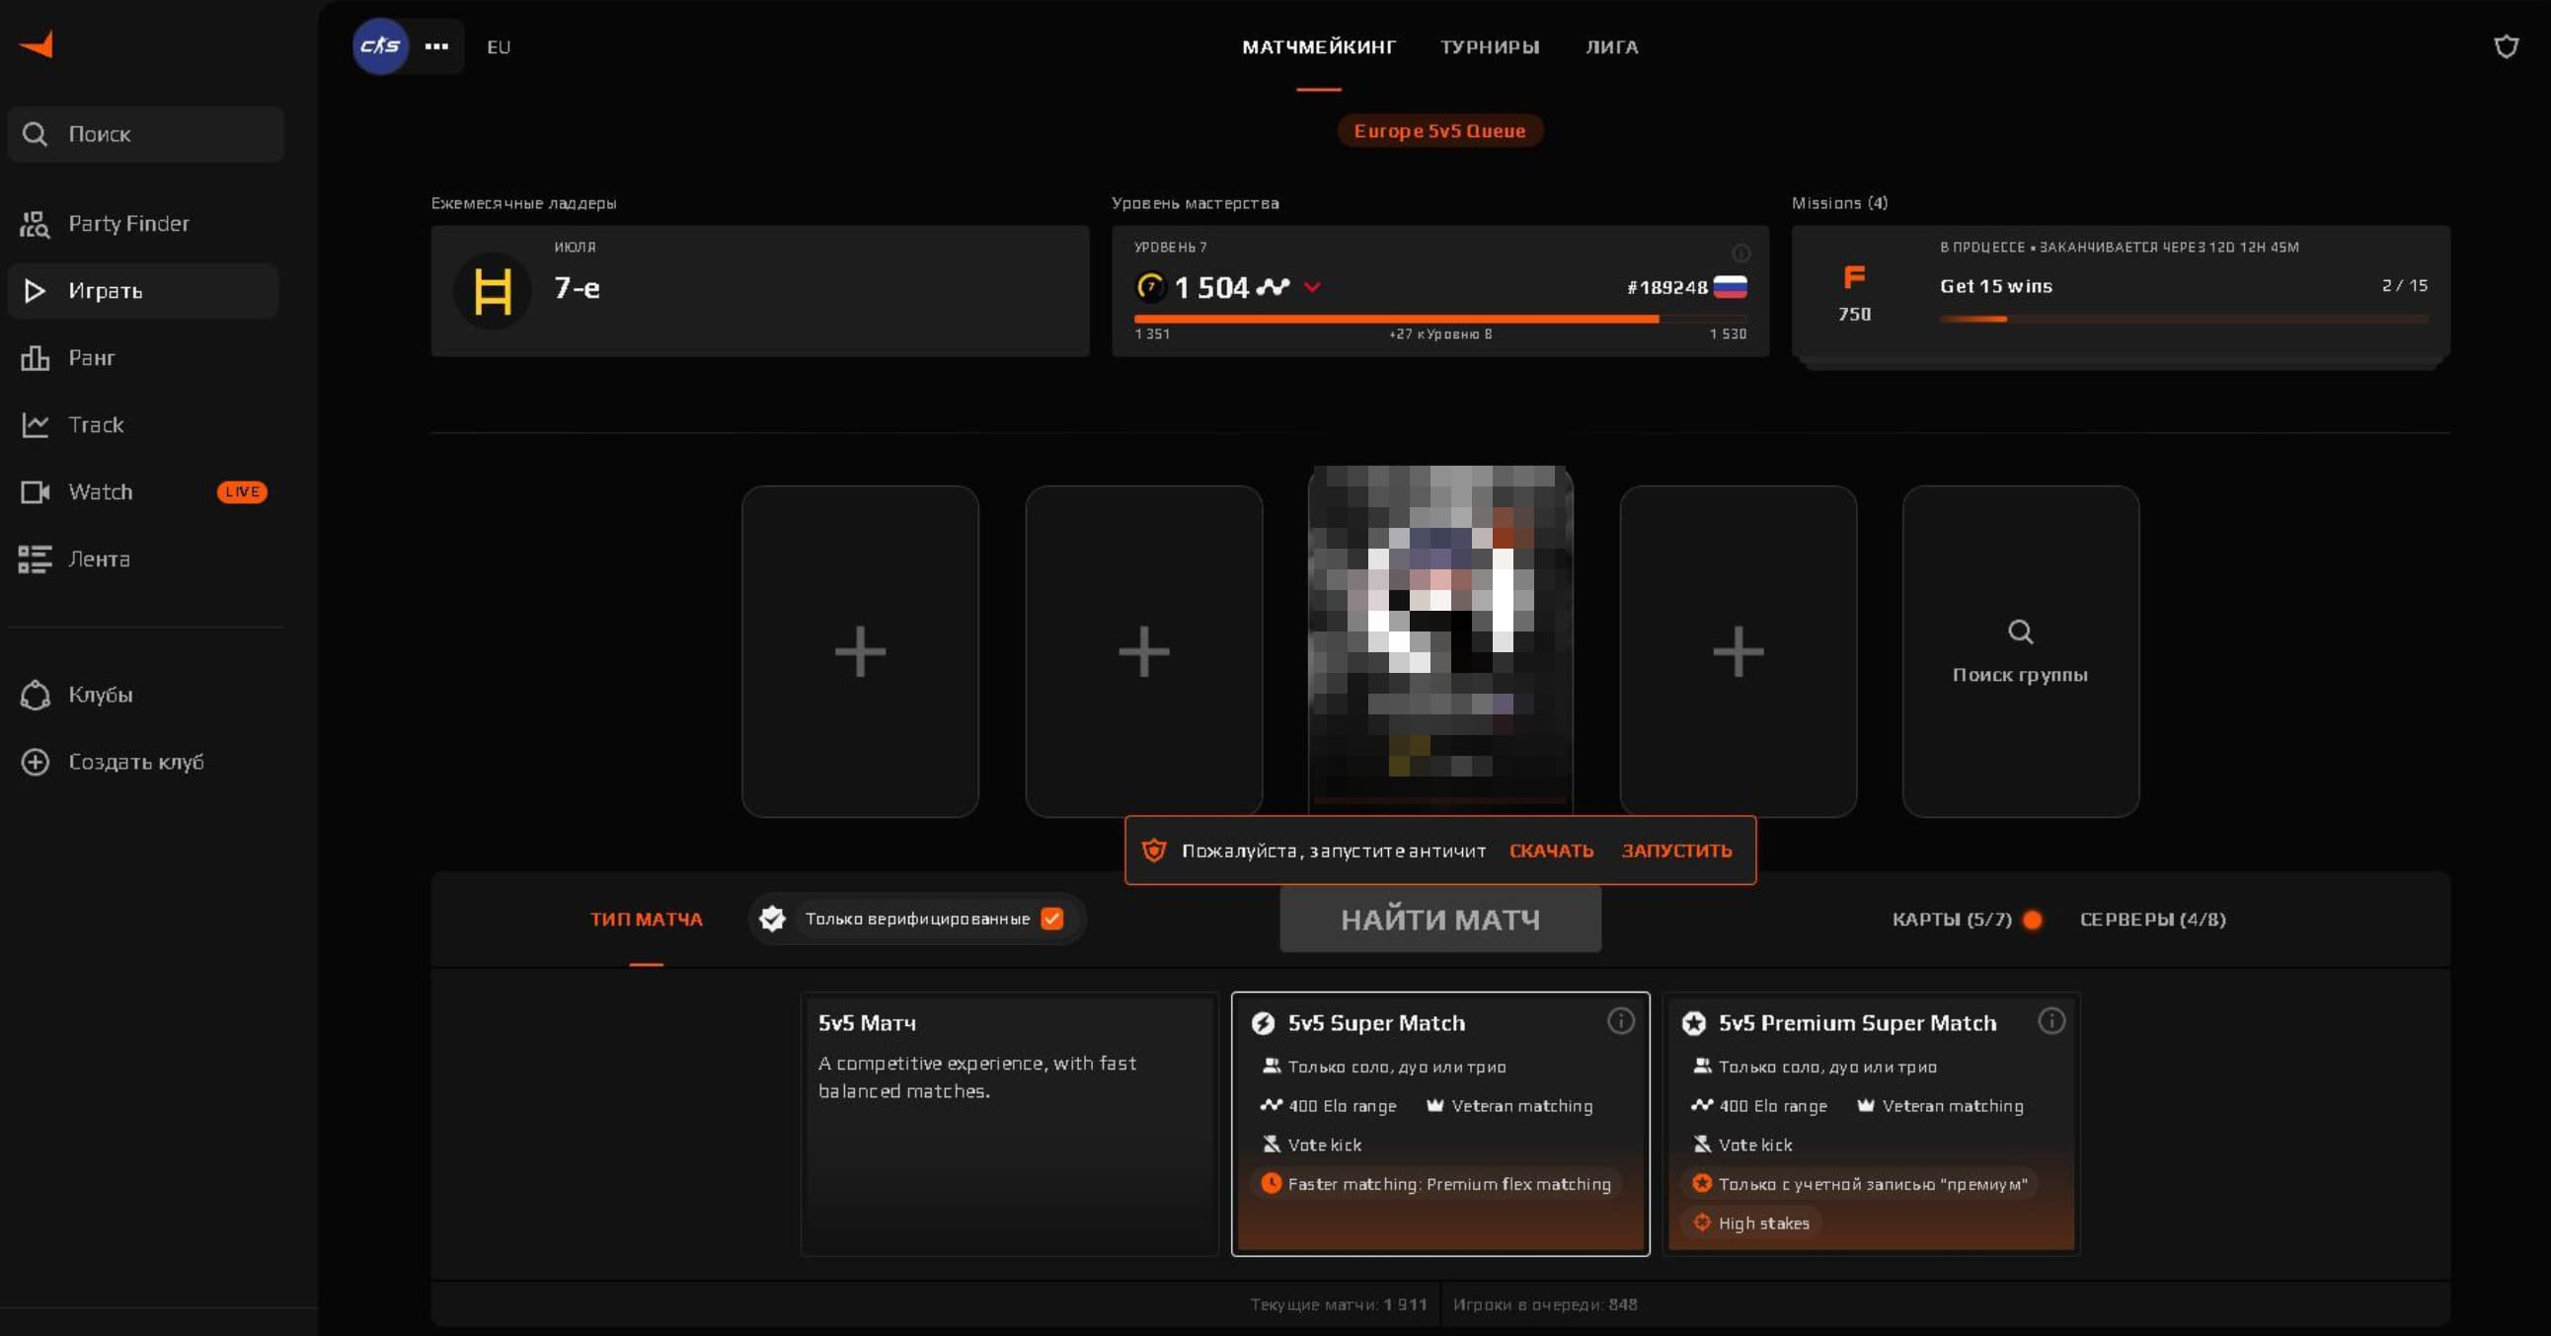Open the Карты (5/7) map selection
Image resolution: width=2551 pixels, height=1336 pixels.
point(1951,920)
